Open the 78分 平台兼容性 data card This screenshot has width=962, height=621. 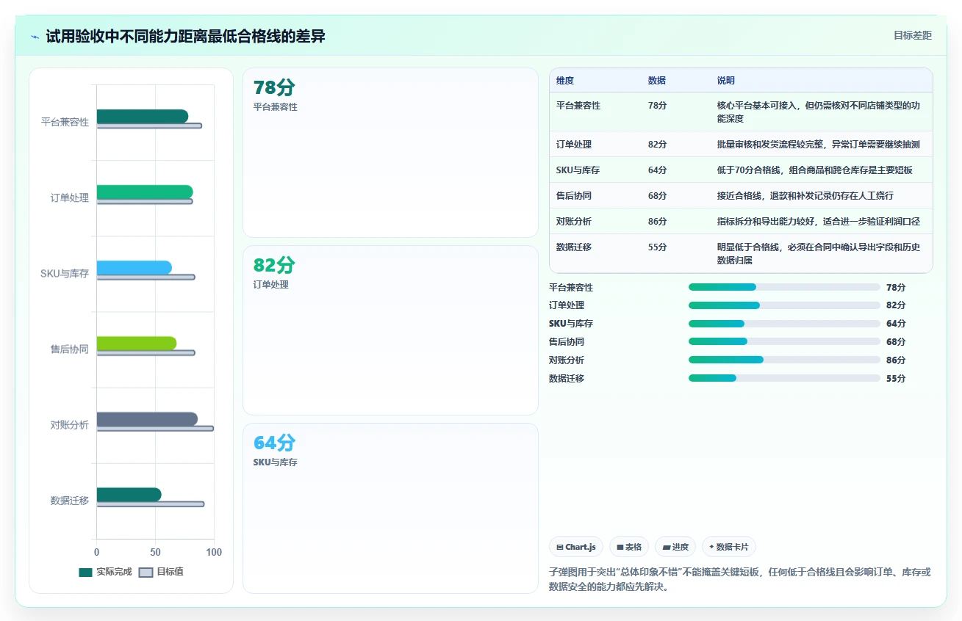(390, 153)
